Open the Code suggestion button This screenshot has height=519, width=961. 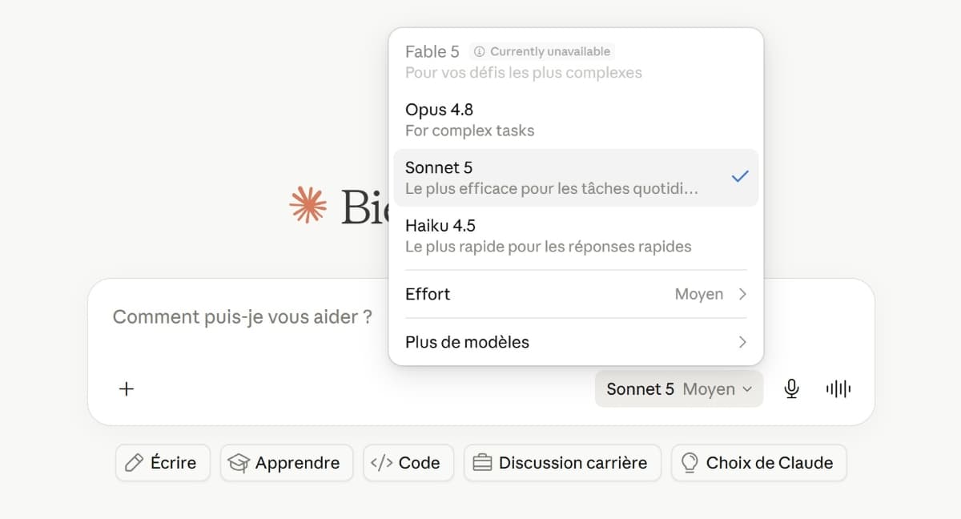coord(408,463)
